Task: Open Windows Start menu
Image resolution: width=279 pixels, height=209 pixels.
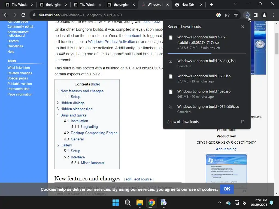Action: 116,202
